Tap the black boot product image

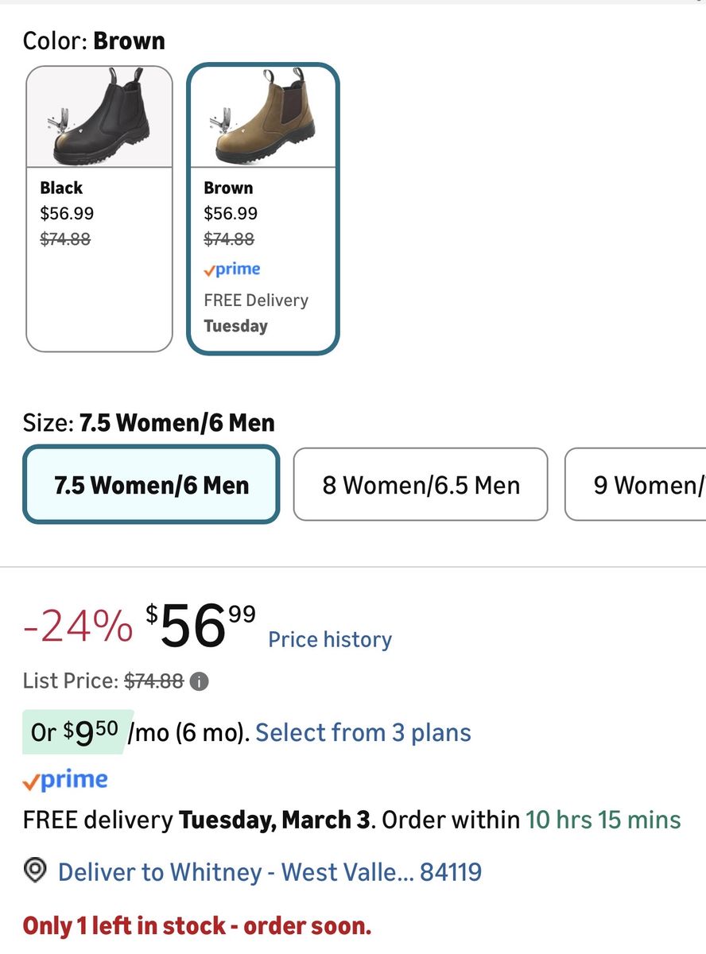99,117
